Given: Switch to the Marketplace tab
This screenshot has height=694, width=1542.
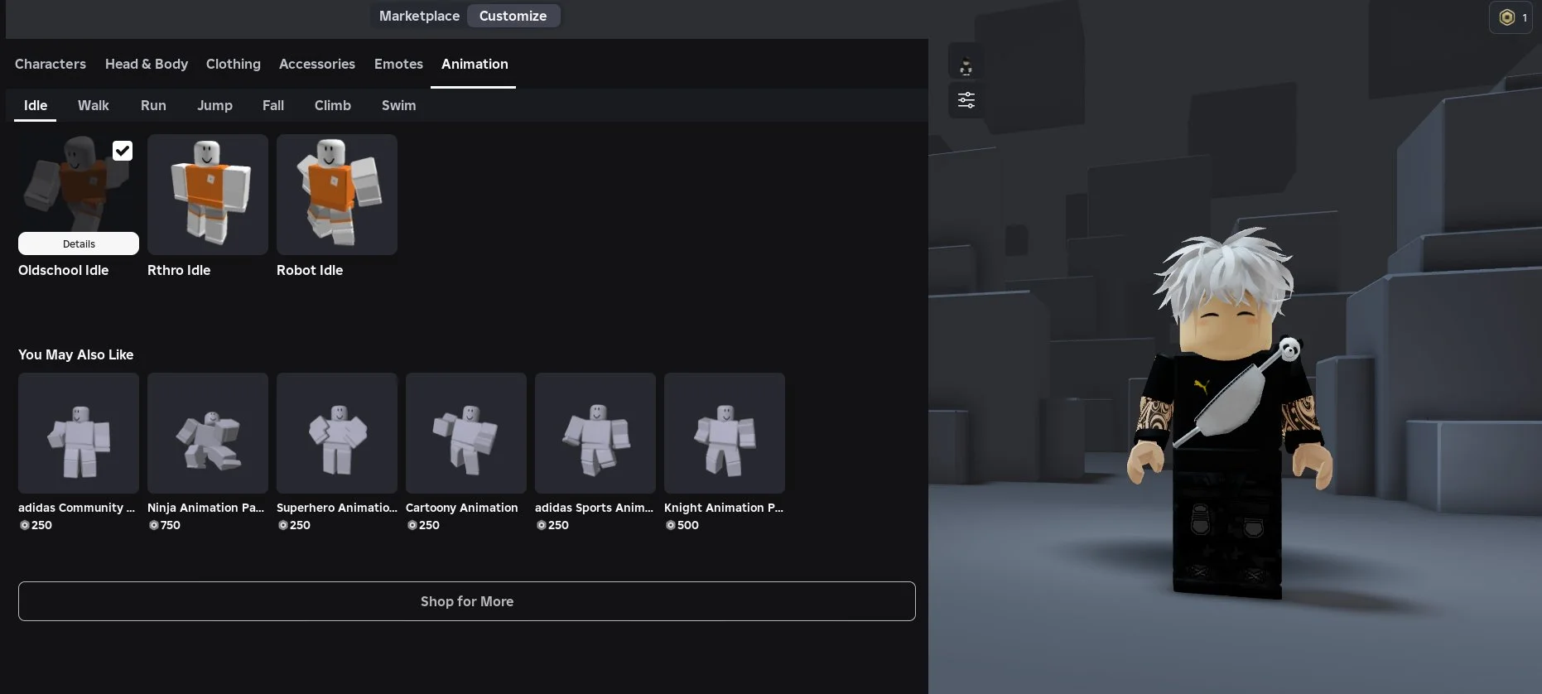Looking at the screenshot, I should click(x=419, y=16).
